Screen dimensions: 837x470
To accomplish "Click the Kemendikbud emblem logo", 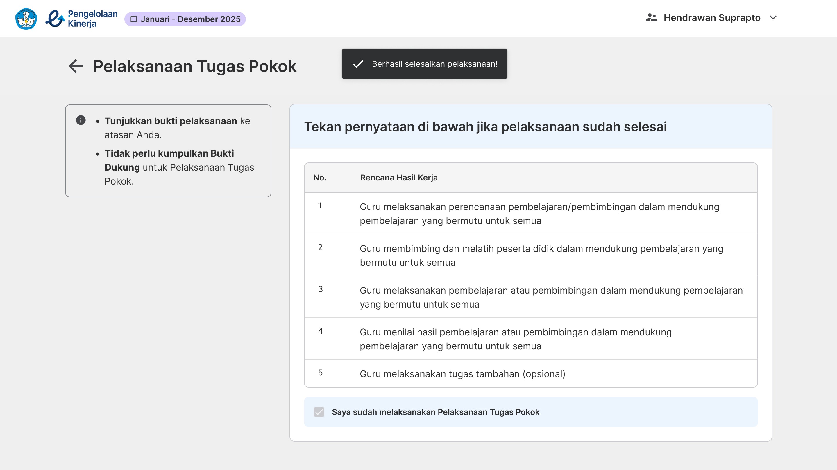I will point(26,19).
